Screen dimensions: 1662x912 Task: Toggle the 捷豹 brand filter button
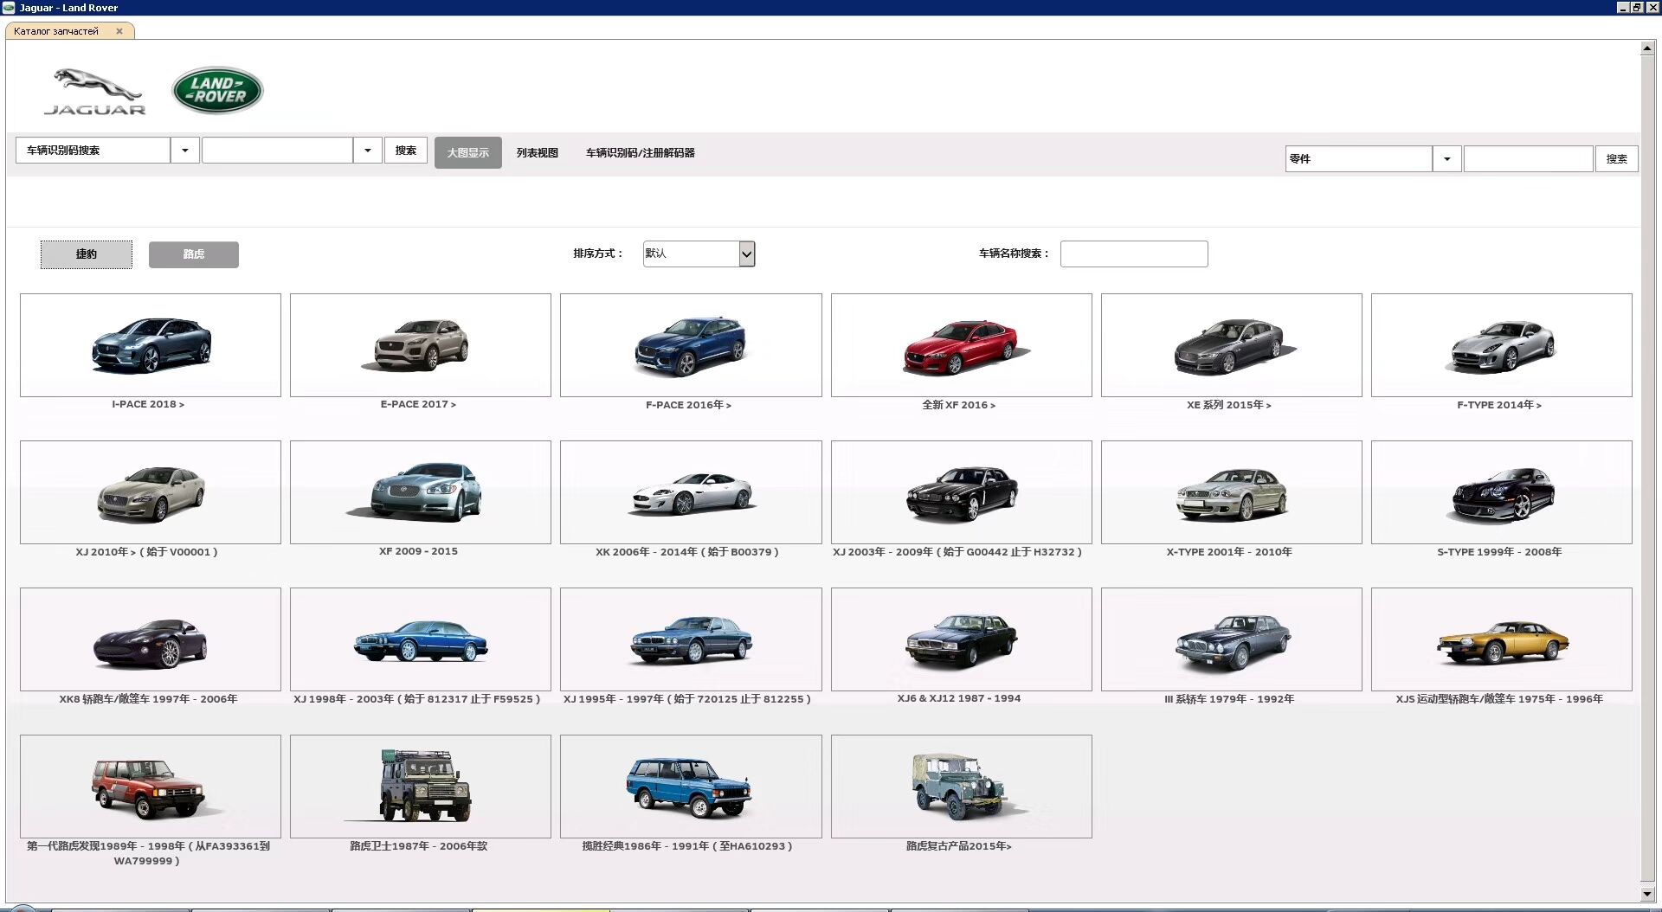click(87, 254)
